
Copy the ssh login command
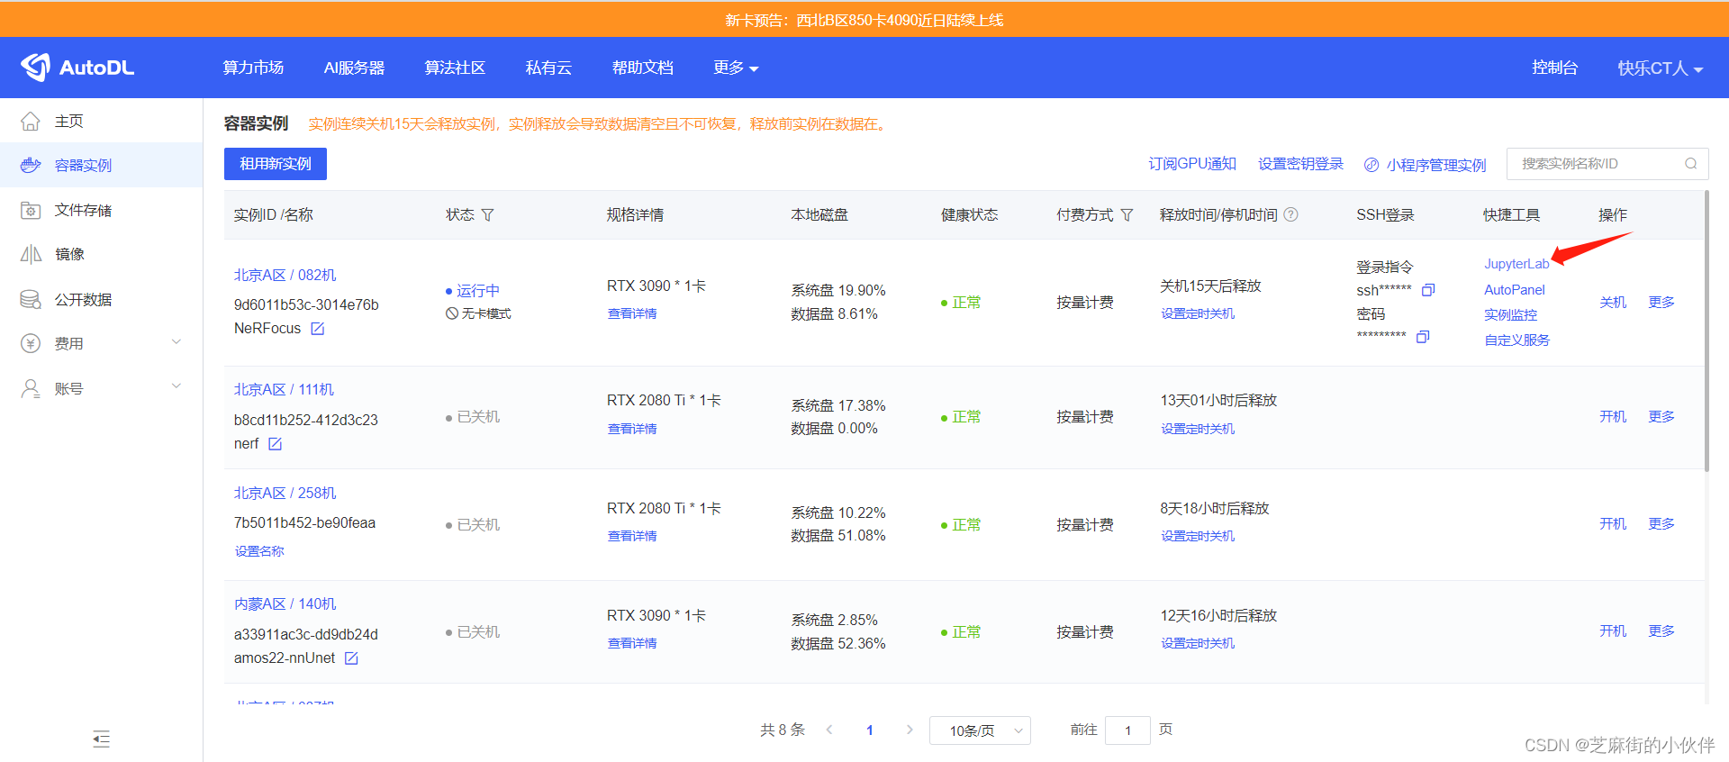click(x=1427, y=290)
